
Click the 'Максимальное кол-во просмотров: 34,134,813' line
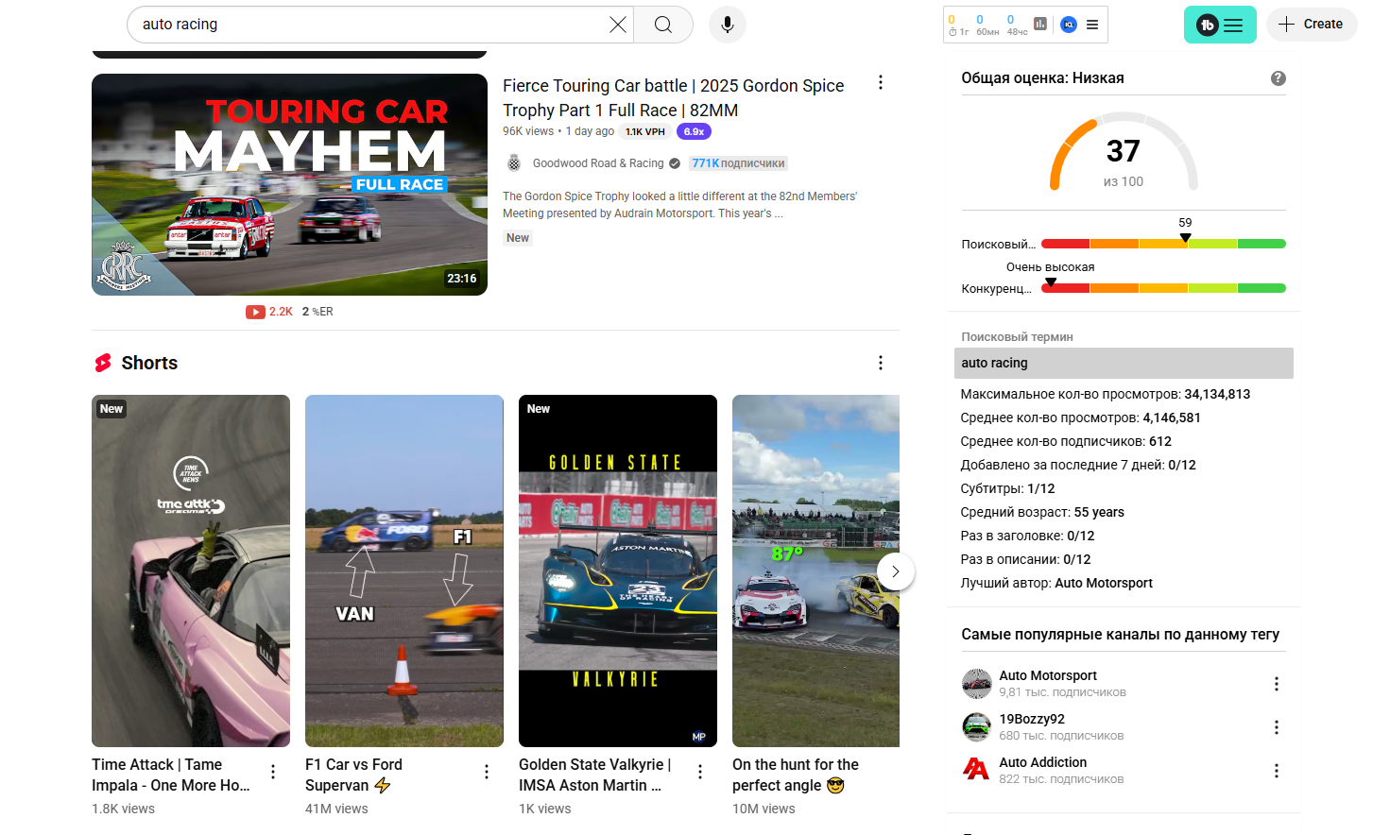(x=1106, y=394)
